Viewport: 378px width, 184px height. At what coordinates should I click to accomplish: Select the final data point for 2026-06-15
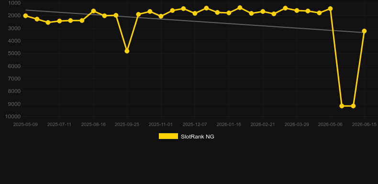(364, 31)
